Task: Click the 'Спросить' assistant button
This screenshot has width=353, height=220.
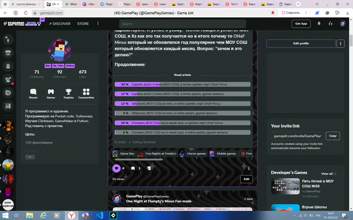Action: click(291, 13)
